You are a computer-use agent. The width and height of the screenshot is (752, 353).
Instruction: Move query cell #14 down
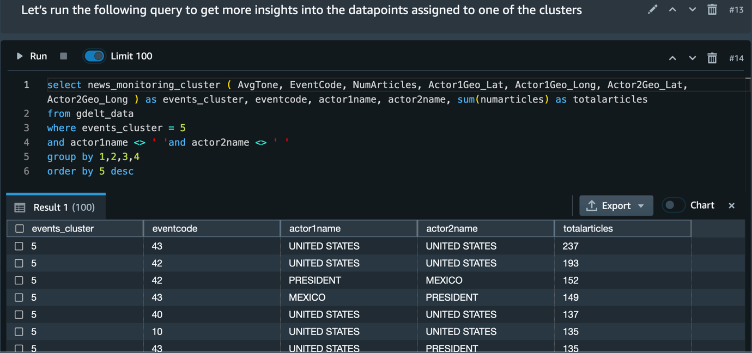[x=692, y=58]
